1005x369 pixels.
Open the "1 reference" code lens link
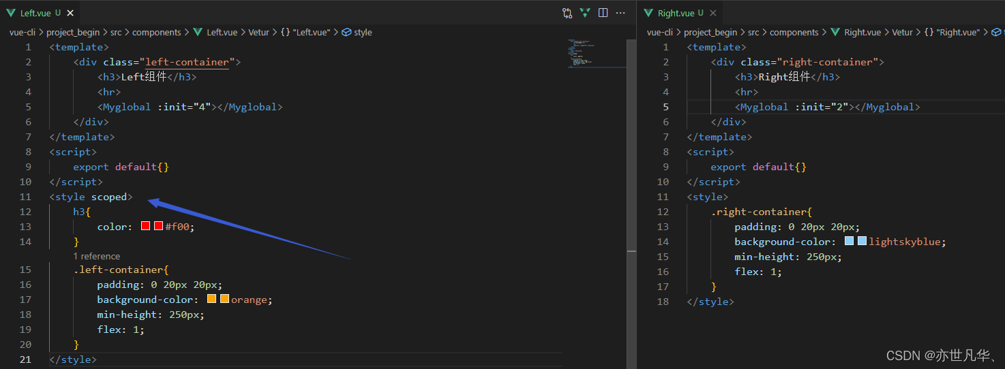coord(97,256)
